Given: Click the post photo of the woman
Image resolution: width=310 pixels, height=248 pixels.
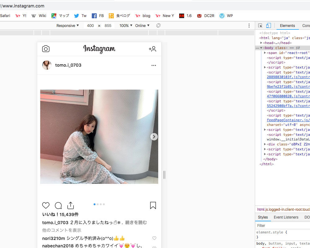Looking at the screenshot, I should pos(99,137).
